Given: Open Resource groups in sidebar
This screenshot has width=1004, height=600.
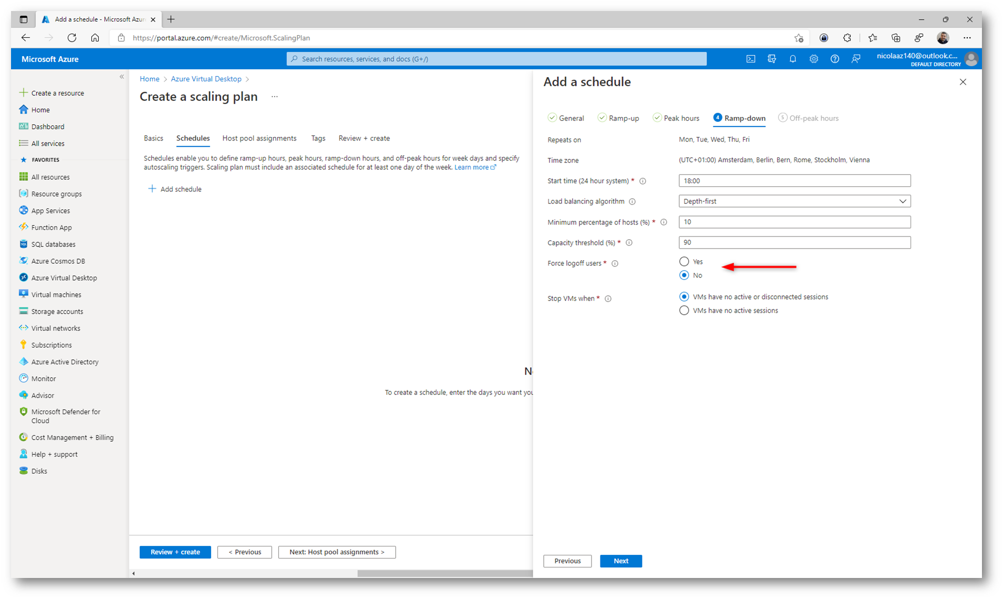Looking at the screenshot, I should pos(56,194).
